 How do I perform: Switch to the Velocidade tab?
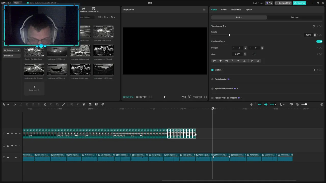236,10
